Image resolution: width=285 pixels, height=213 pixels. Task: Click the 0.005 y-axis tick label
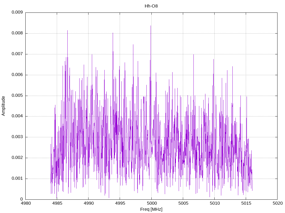click(x=17, y=95)
